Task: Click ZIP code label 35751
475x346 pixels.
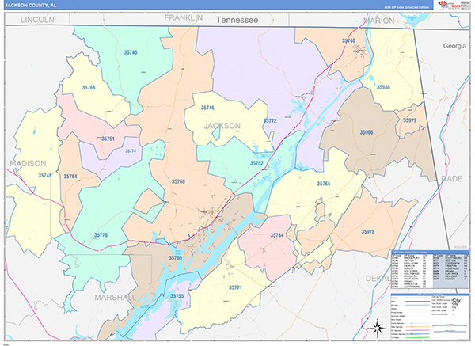Action: (108, 139)
